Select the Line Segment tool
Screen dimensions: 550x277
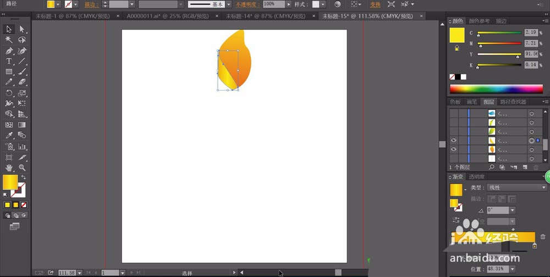point(22,62)
